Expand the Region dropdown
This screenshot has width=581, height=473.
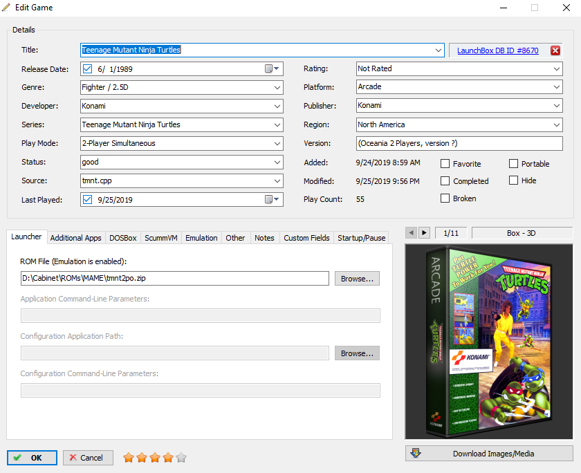557,125
